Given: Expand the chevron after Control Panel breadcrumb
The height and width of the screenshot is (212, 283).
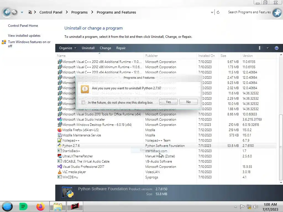Looking at the screenshot, I should pyautogui.click(x=67, y=12).
